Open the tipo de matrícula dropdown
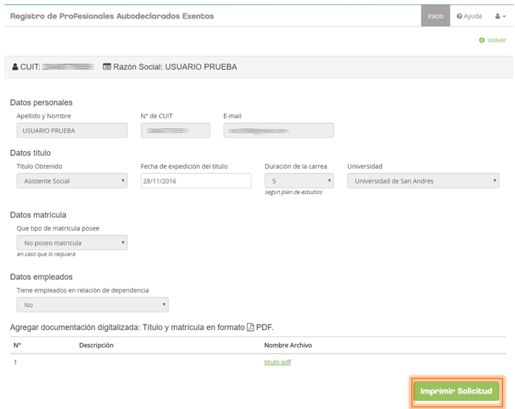 pos(72,243)
